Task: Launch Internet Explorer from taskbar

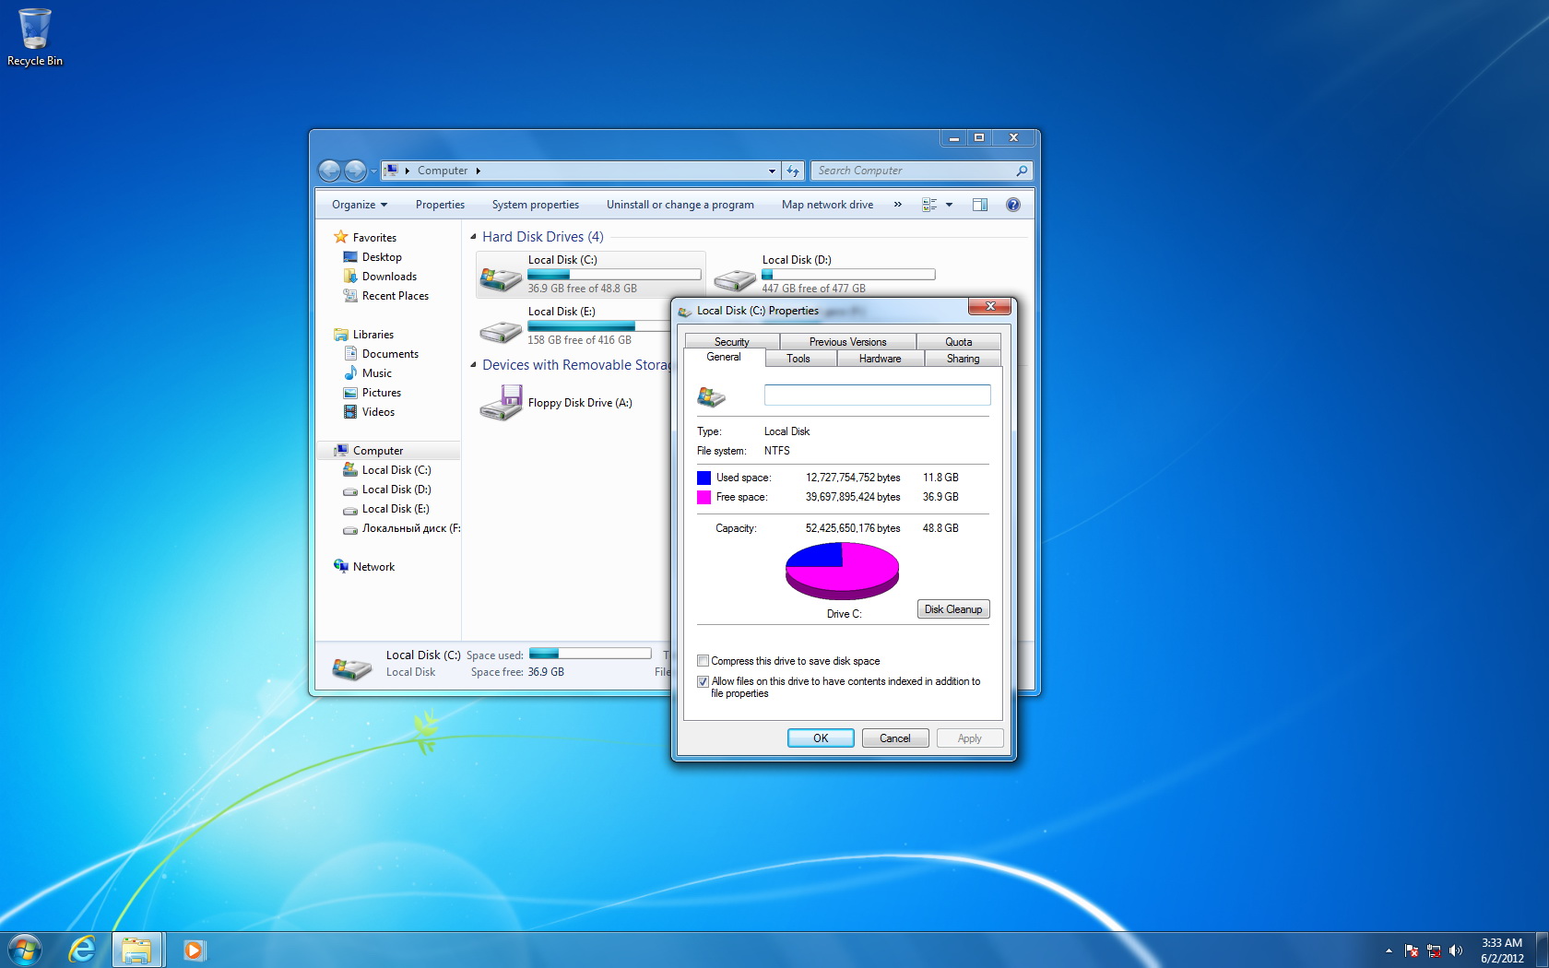Action: [x=82, y=949]
